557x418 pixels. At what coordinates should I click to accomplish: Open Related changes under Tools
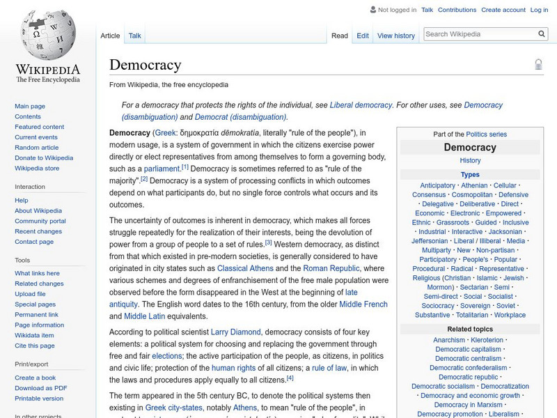(39, 284)
